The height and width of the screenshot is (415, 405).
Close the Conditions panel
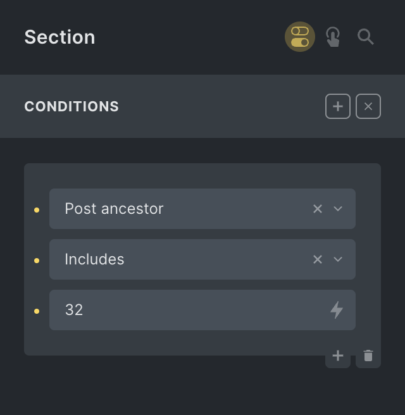click(x=368, y=106)
